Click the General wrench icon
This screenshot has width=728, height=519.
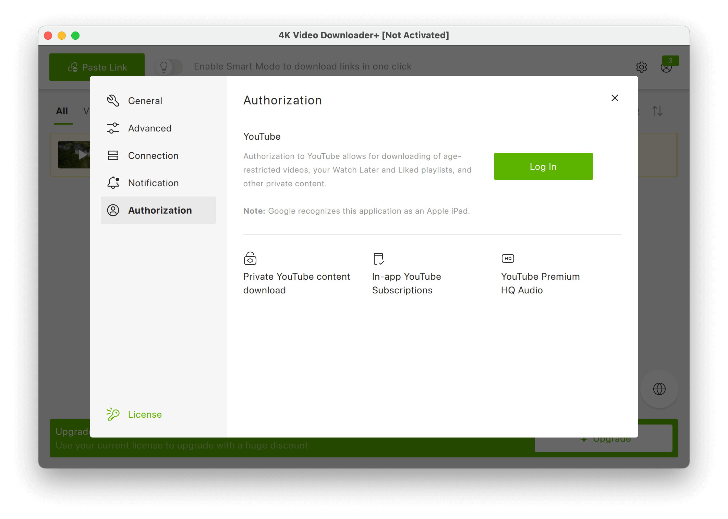coord(113,101)
